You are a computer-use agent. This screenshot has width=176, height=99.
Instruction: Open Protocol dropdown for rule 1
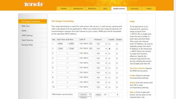[101, 44]
